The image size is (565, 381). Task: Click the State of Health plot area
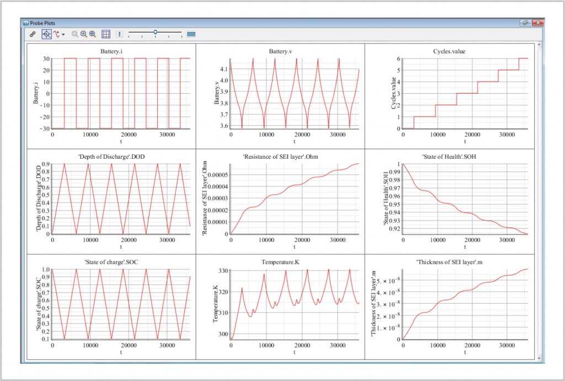(x=465, y=199)
